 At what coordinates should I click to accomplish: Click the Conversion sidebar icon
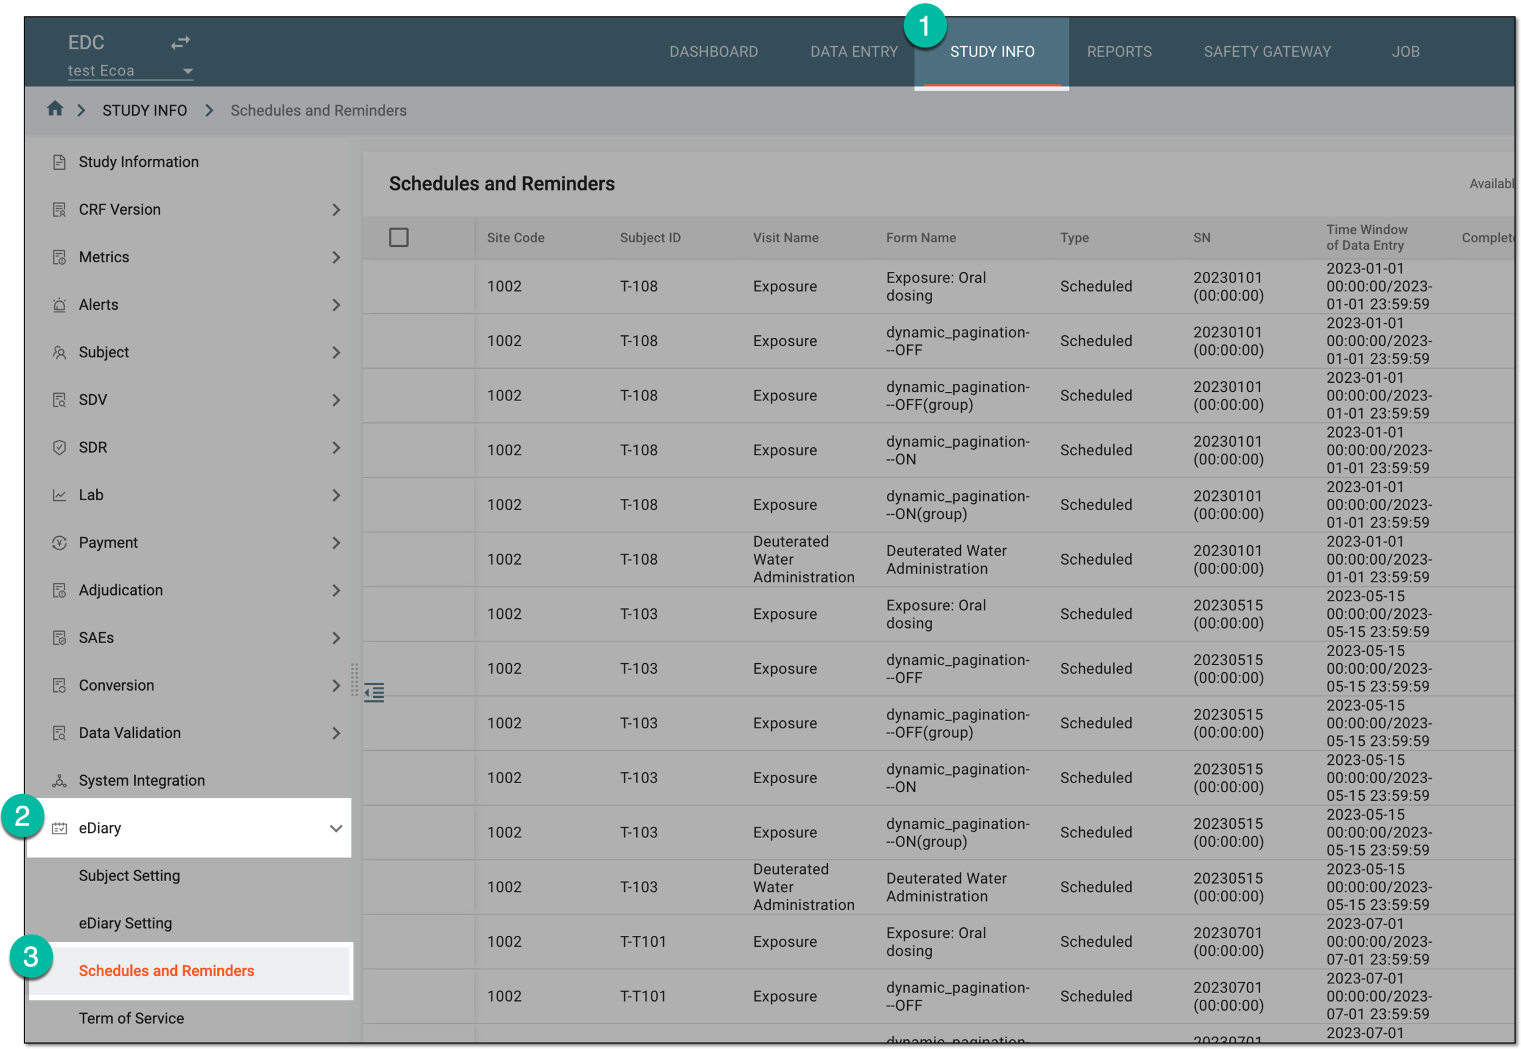click(x=59, y=686)
